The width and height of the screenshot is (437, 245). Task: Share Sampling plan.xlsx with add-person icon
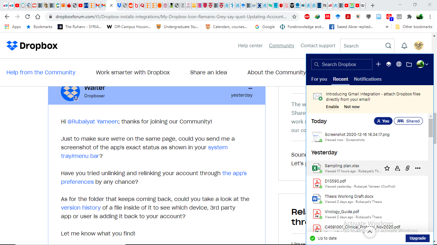click(397, 168)
